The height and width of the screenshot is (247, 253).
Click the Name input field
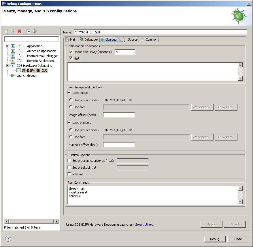click(x=161, y=32)
